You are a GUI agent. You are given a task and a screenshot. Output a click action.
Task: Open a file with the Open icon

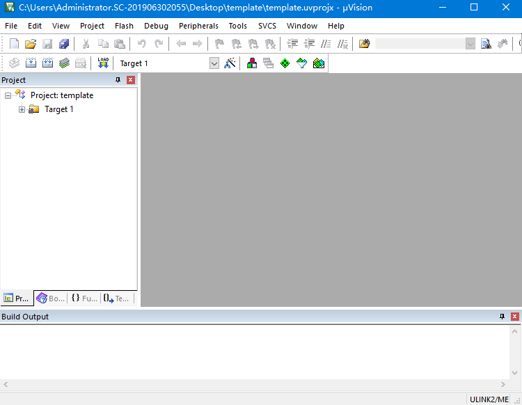[31, 44]
